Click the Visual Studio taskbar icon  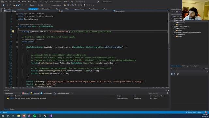tap(51, 116)
